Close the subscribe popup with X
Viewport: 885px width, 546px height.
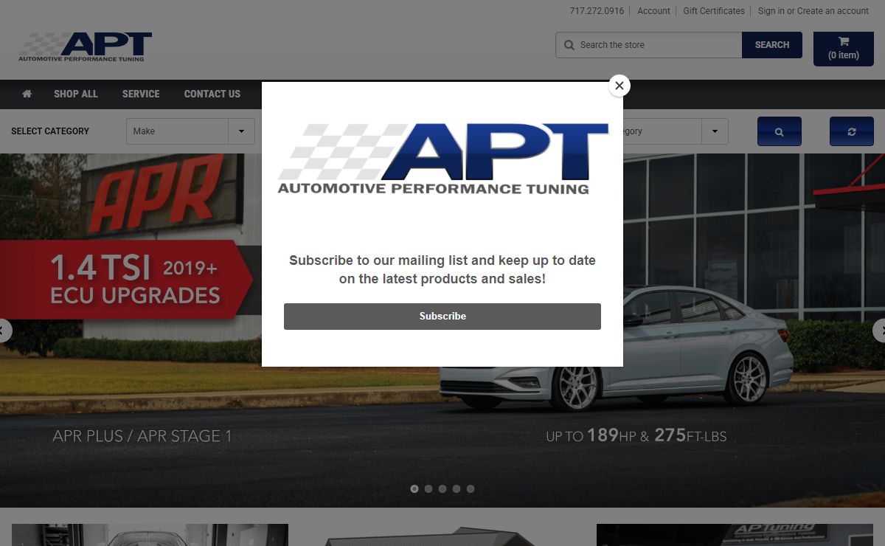(619, 86)
